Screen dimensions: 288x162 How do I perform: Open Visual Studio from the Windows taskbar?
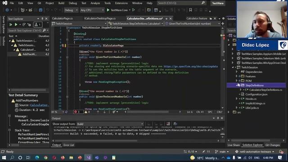pyautogui.click(x=88, y=157)
